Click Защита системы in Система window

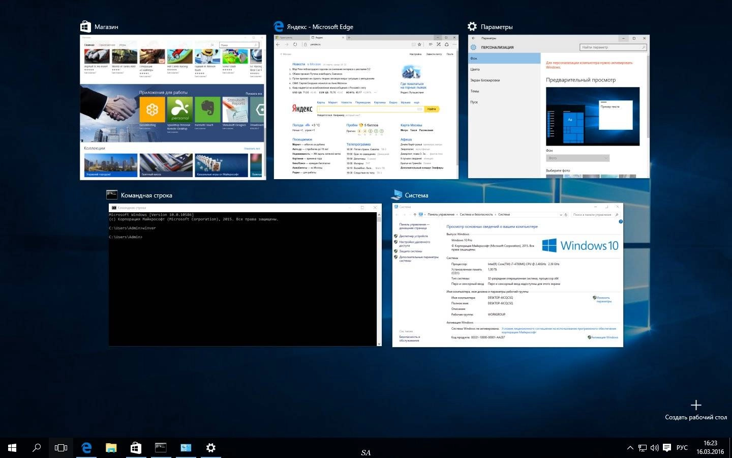411,251
